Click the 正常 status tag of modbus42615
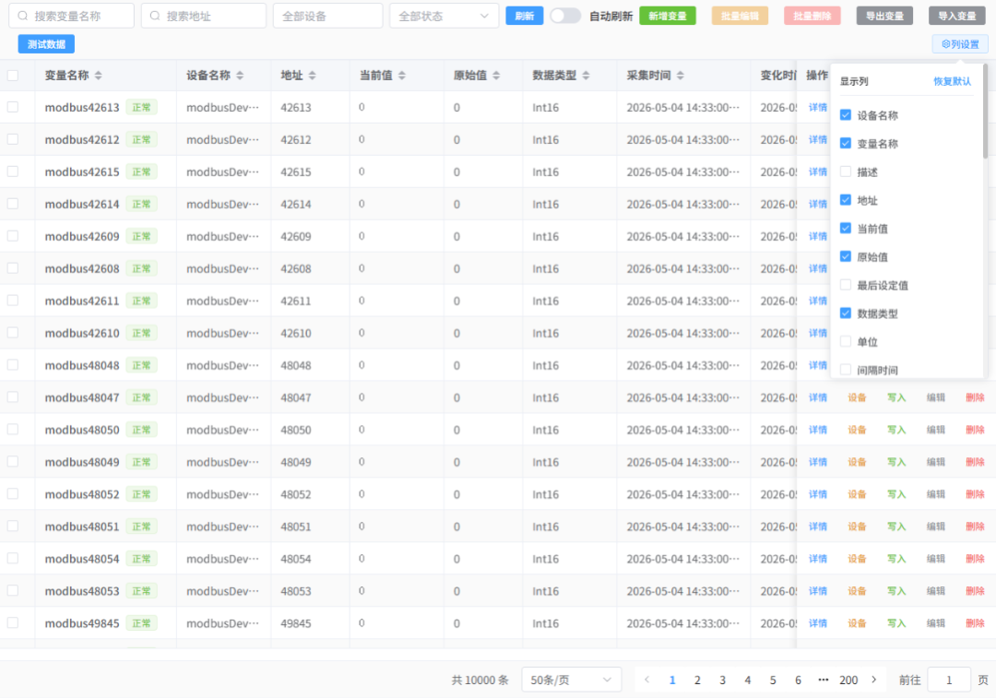The image size is (996, 698). pos(142,172)
